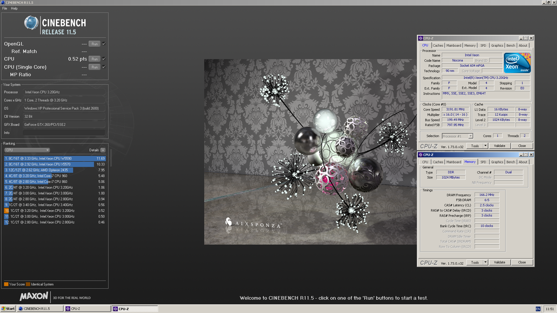Viewport: 557px width, 313px height.
Task: Open Mainboard tab in upper CPU-Z
Action: click(454, 46)
